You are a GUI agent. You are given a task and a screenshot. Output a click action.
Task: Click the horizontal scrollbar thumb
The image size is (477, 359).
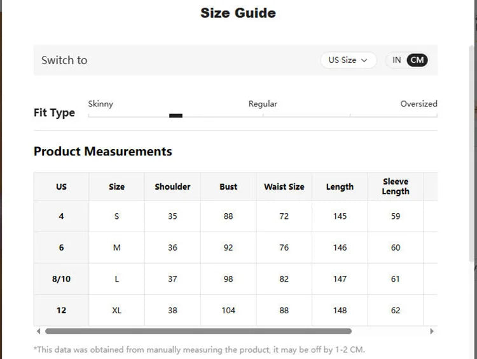point(198,331)
